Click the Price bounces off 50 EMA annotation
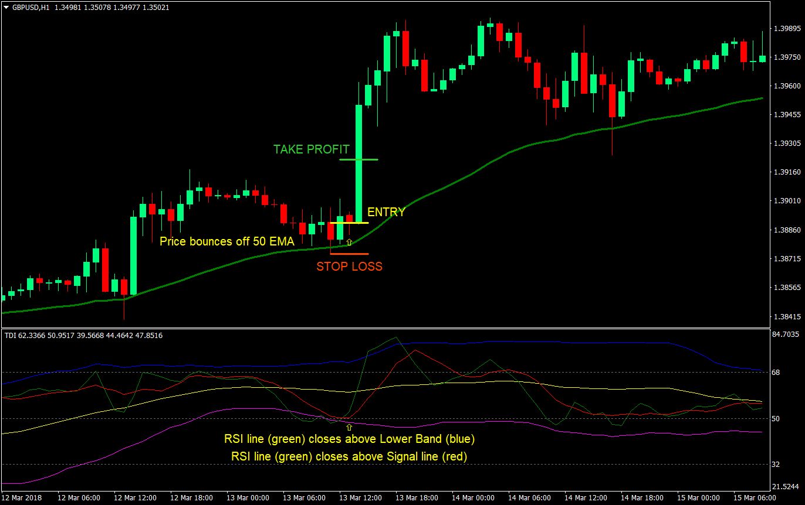 pos(227,241)
